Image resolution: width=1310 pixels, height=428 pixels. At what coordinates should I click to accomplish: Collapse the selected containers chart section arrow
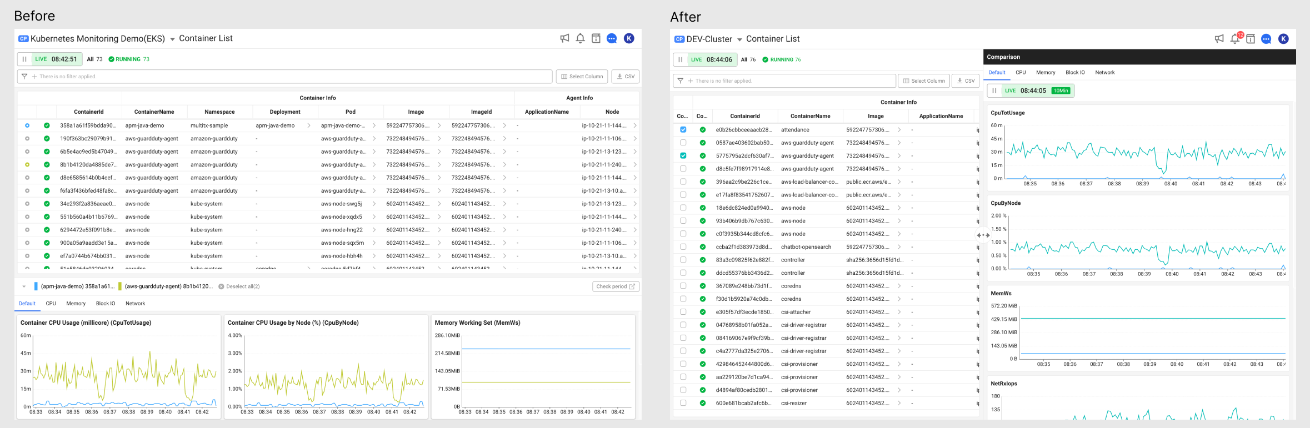24,286
